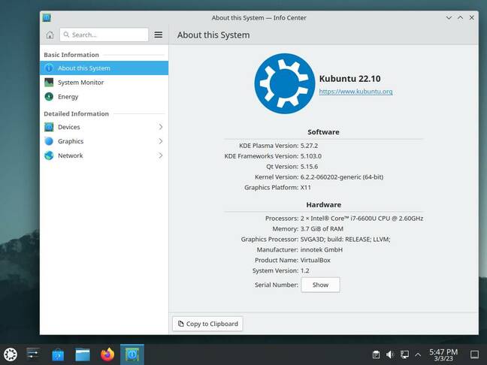Focus the Search field

click(x=104, y=35)
